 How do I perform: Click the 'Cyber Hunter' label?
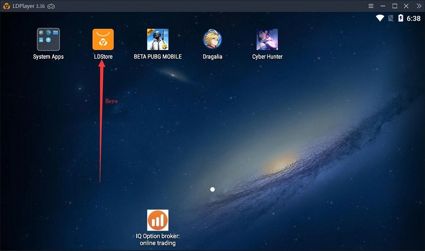click(267, 57)
